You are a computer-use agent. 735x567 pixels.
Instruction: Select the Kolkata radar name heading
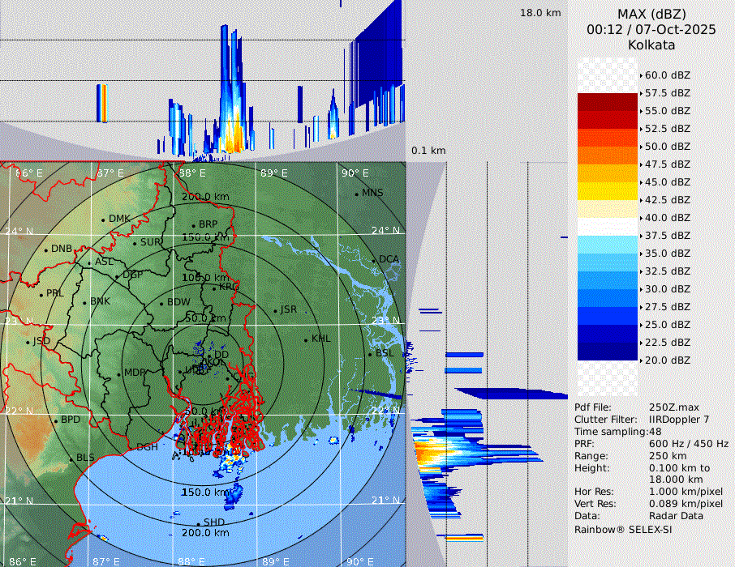[x=651, y=45]
